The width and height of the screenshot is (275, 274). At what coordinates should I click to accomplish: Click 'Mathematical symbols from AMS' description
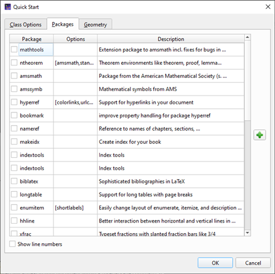point(137,89)
